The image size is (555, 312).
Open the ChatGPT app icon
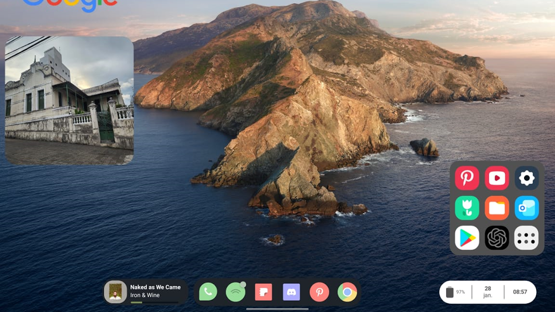click(x=497, y=238)
